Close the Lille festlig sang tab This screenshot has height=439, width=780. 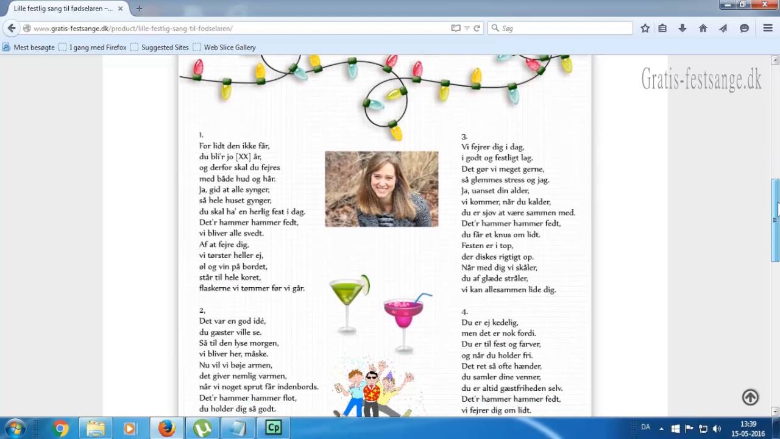tap(121, 9)
